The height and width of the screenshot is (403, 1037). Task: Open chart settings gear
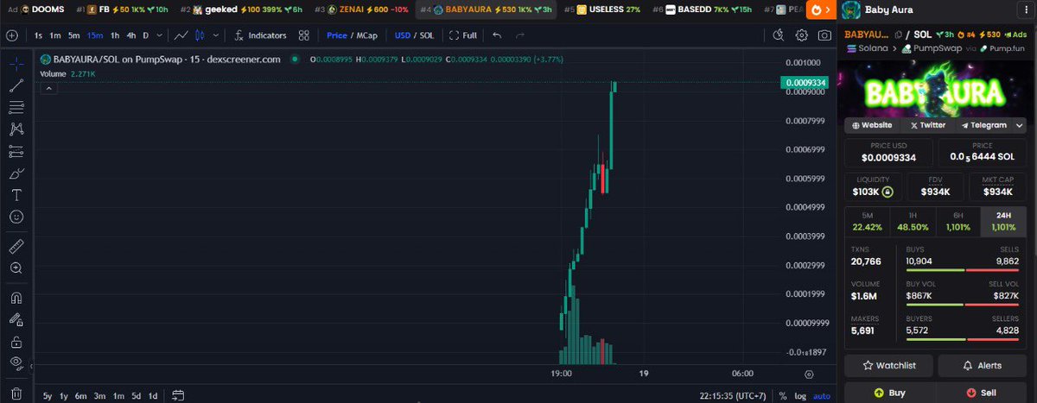pyautogui.click(x=802, y=35)
